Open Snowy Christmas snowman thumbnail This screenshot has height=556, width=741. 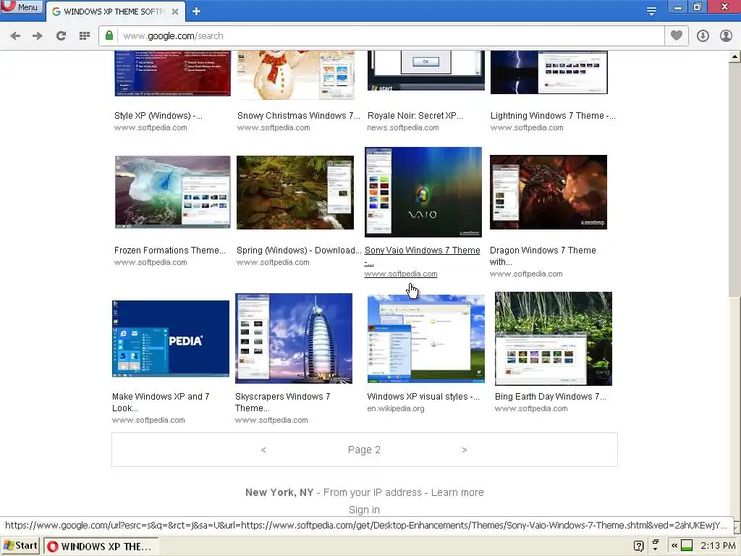pyautogui.click(x=295, y=75)
